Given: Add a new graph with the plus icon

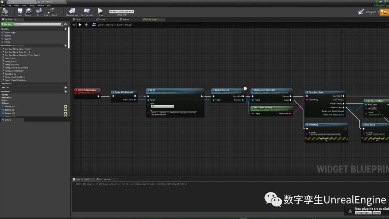Looking at the screenshot, I should click(65, 29).
